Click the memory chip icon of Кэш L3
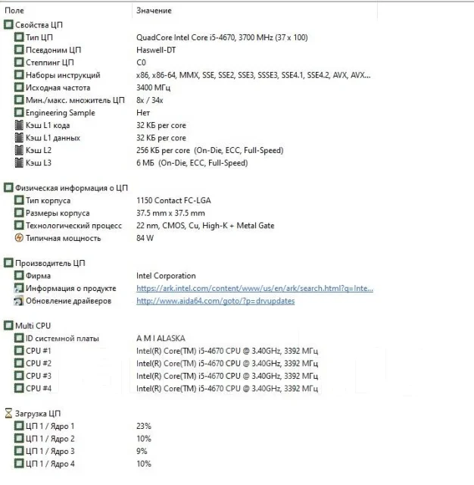 [19, 163]
